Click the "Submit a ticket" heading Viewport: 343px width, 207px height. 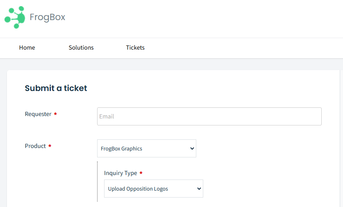(56, 88)
